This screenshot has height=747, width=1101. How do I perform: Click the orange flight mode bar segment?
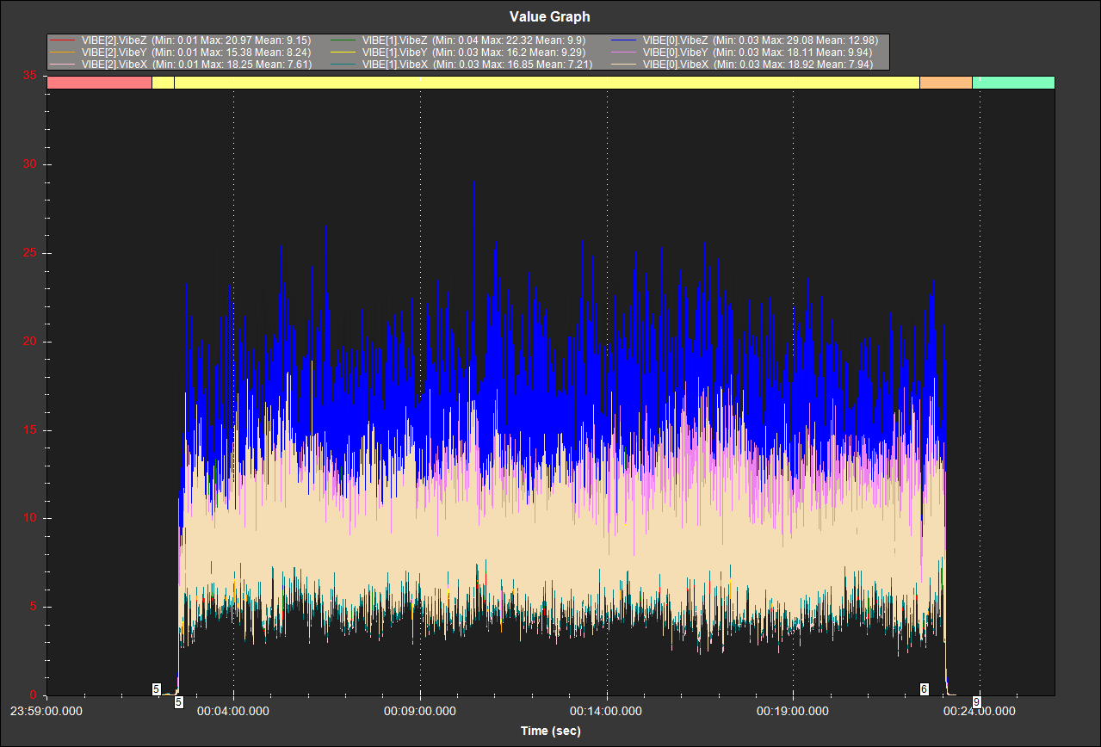point(945,83)
